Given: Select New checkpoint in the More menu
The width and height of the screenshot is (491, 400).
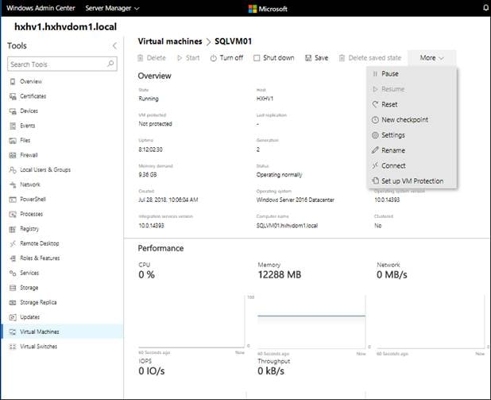Looking at the screenshot, I should click(x=412, y=120).
